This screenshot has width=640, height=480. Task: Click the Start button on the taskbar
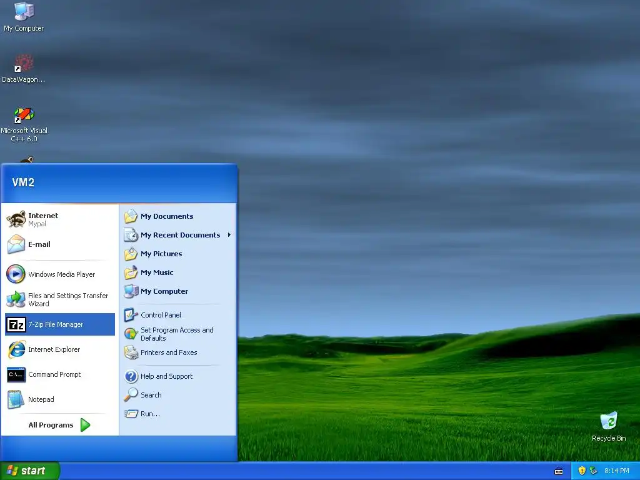tap(30, 471)
